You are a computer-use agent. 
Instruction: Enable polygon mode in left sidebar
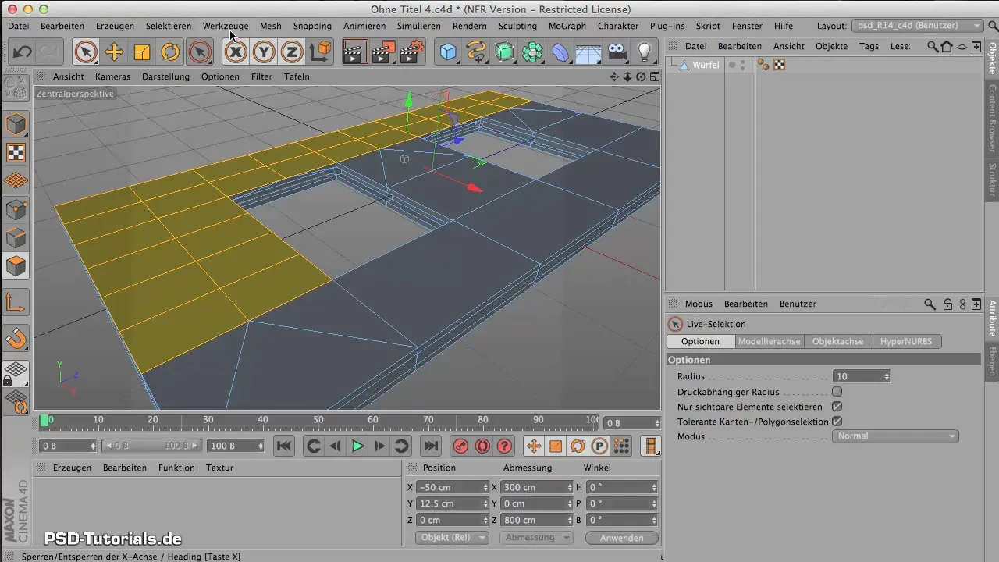click(16, 266)
